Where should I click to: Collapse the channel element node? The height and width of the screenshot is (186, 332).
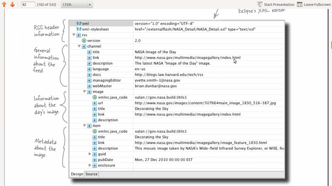pos(79,46)
